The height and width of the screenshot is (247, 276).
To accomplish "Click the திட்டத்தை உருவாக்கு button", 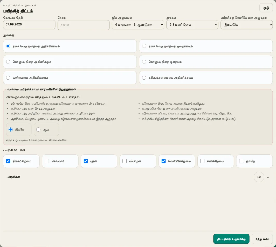I will tap(231, 239).
